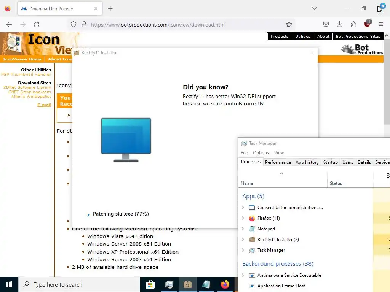Open a new Firefox tab with plus button
The image size is (390, 292).
coord(110,9)
